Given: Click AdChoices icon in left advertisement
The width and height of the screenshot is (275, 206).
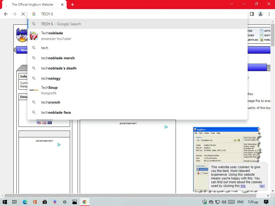Looking at the screenshot, I should click(x=59, y=145).
